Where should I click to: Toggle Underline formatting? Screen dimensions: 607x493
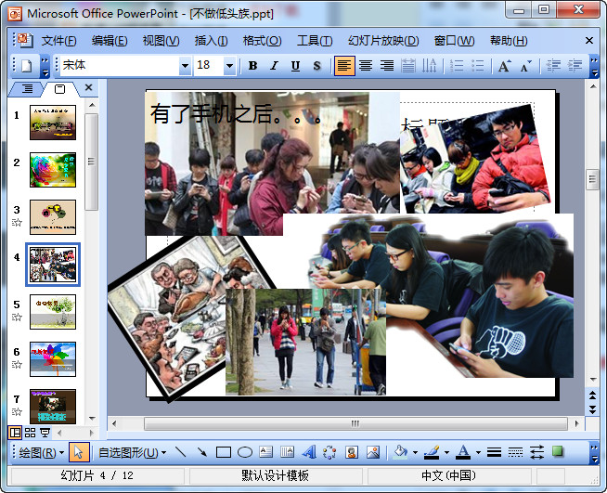click(295, 65)
